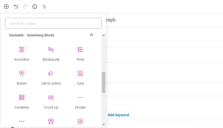Insert the Blockquote block
Screen dimensions: 223x128
coord(51,54)
